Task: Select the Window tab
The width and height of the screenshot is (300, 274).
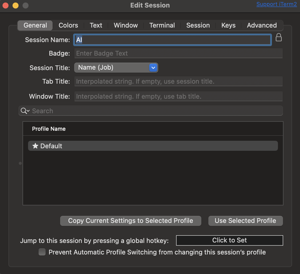Action: 126,25
